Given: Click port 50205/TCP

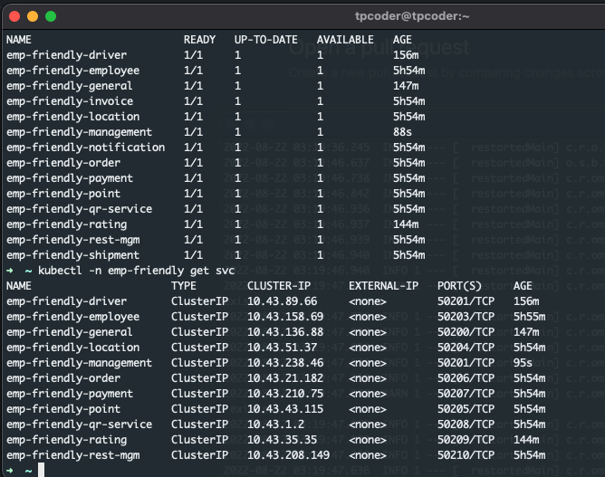Looking at the screenshot, I should 466,409.
